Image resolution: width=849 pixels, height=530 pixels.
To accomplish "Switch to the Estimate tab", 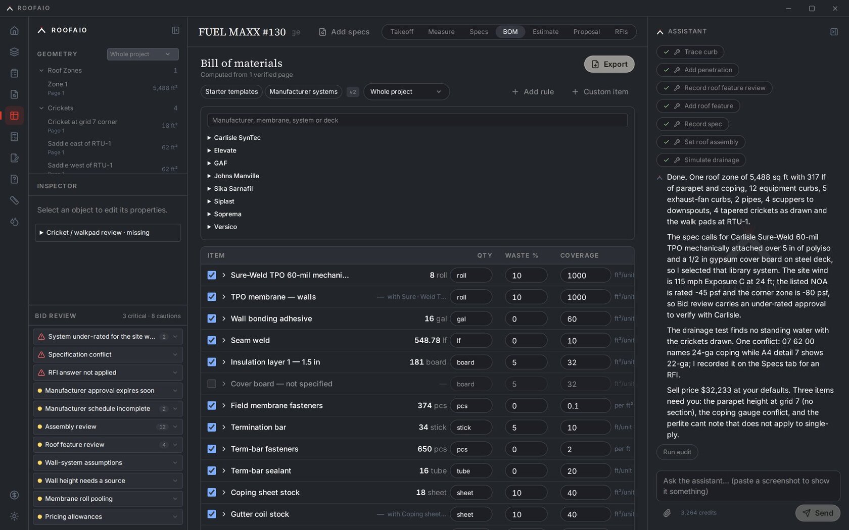I will pyautogui.click(x=545, y=32).
